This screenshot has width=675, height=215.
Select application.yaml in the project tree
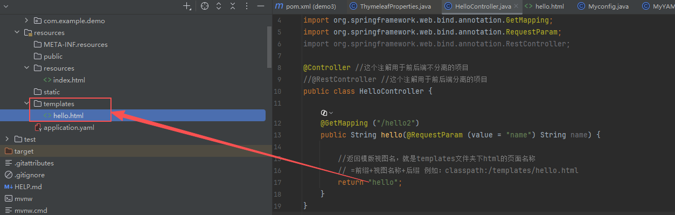click(x=69, y=128)
